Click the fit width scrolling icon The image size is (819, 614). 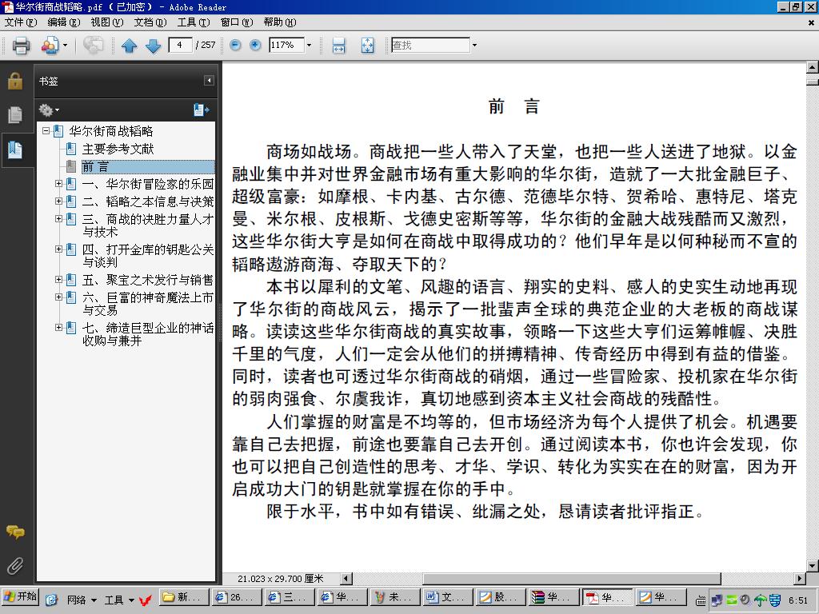(x=338, y=46)
